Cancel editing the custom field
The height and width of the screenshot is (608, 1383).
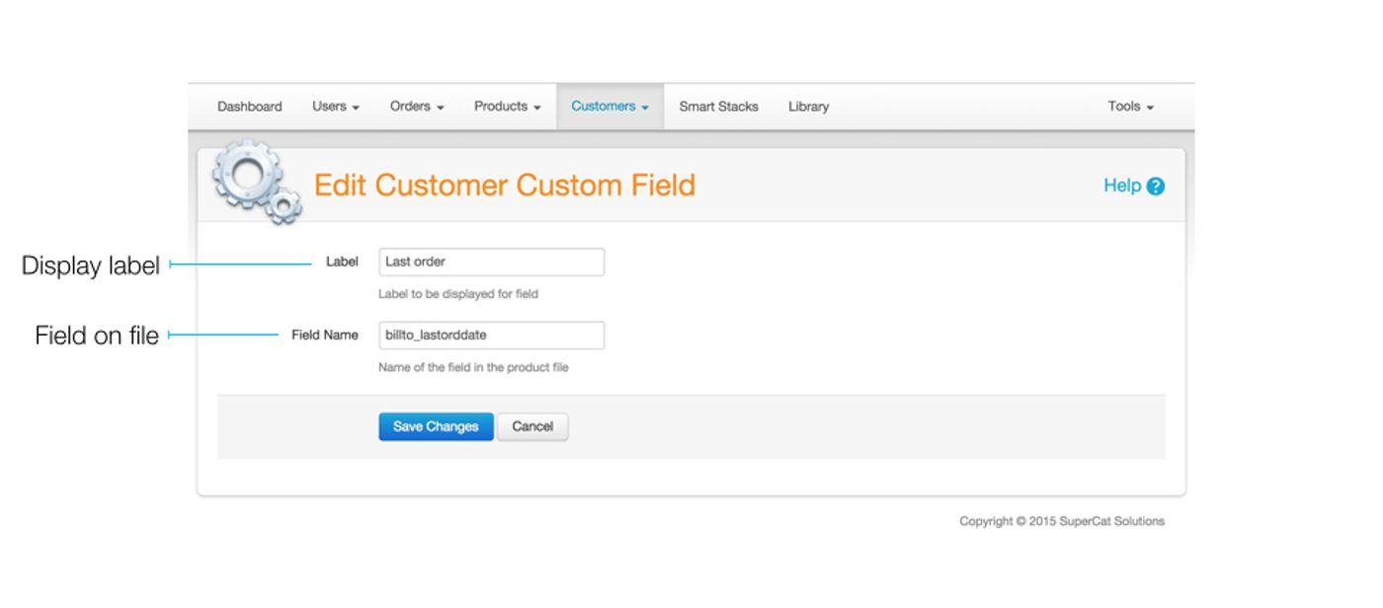click(x=532, y=426)
